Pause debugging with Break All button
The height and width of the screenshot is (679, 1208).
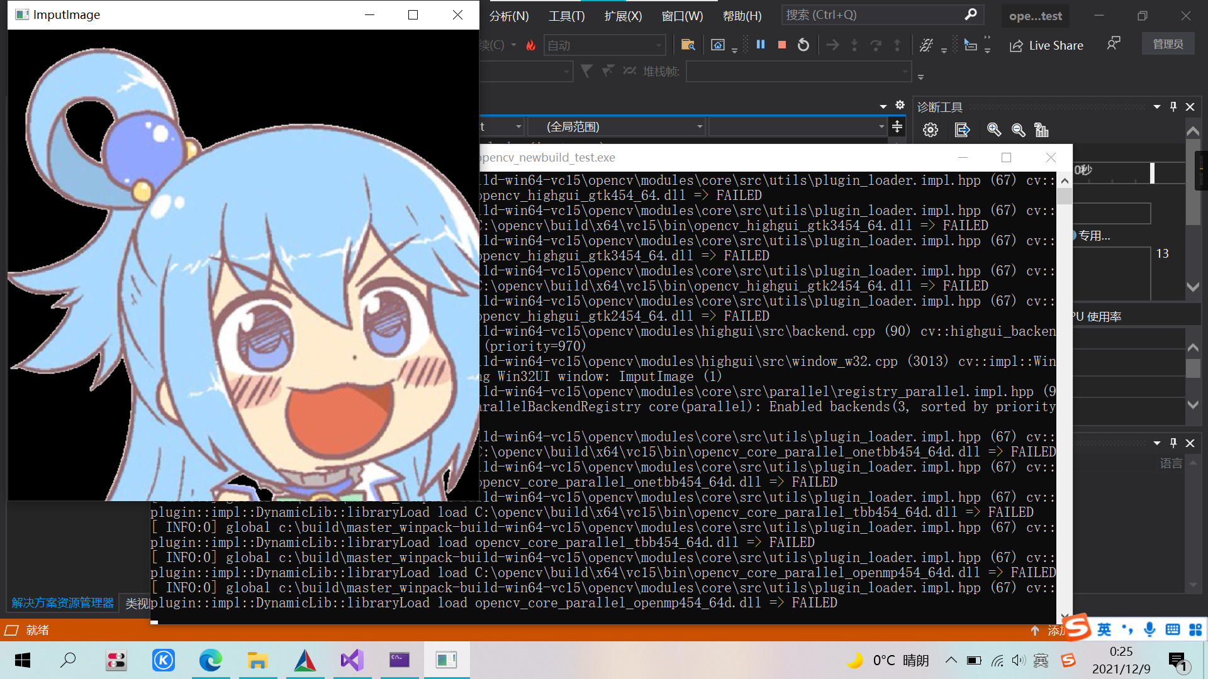click(x=761, y=45)
